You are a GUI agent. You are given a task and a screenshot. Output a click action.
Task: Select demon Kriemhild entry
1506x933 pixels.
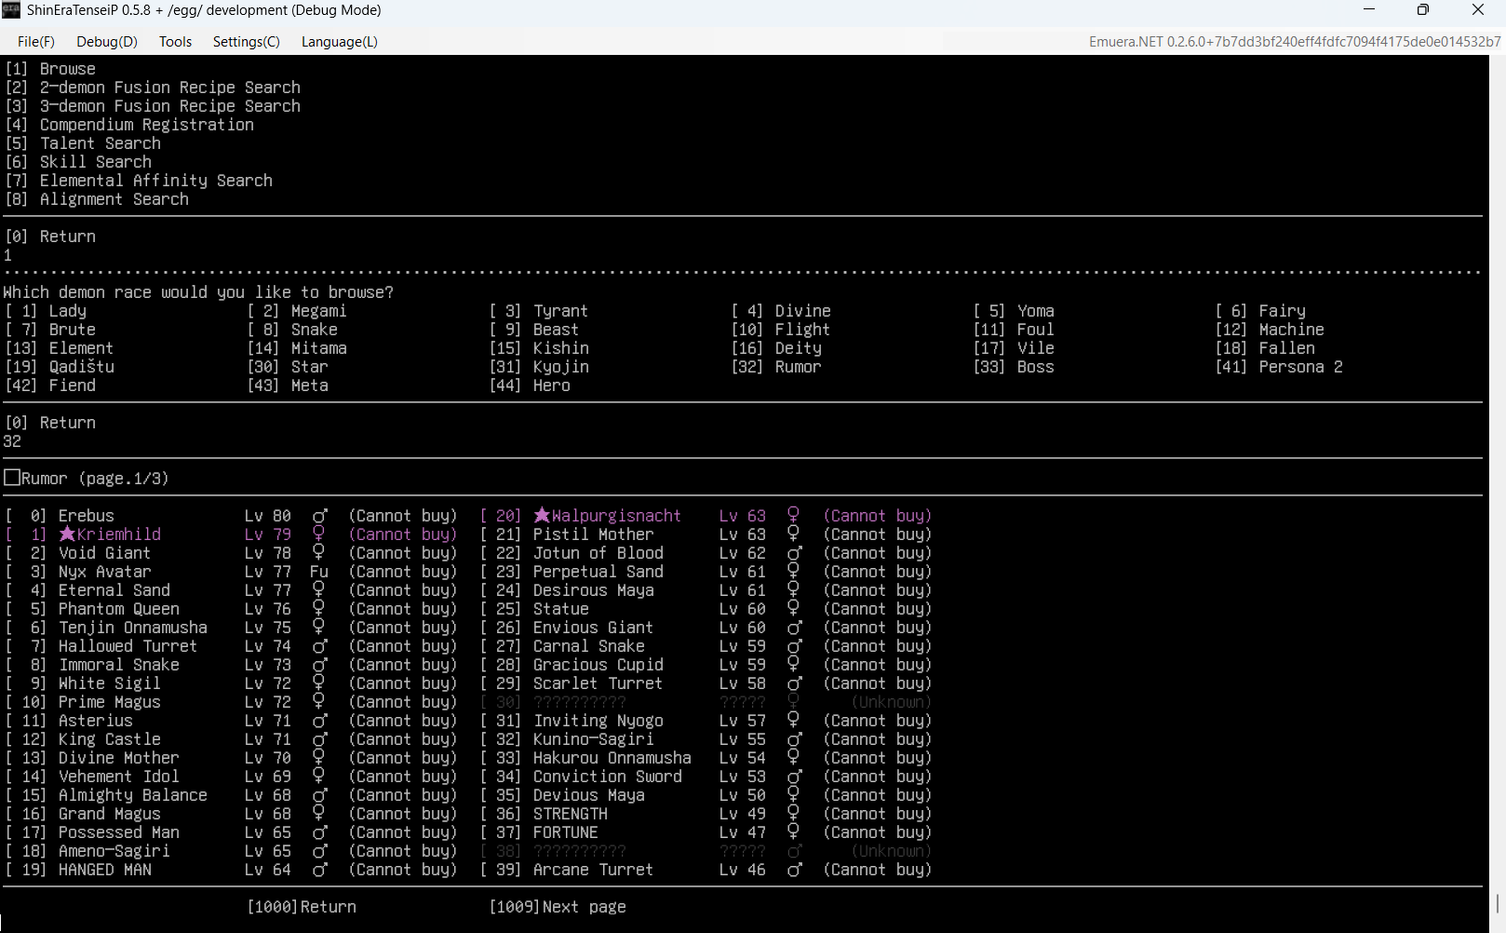pyautogui.click(x=231, y=534)
